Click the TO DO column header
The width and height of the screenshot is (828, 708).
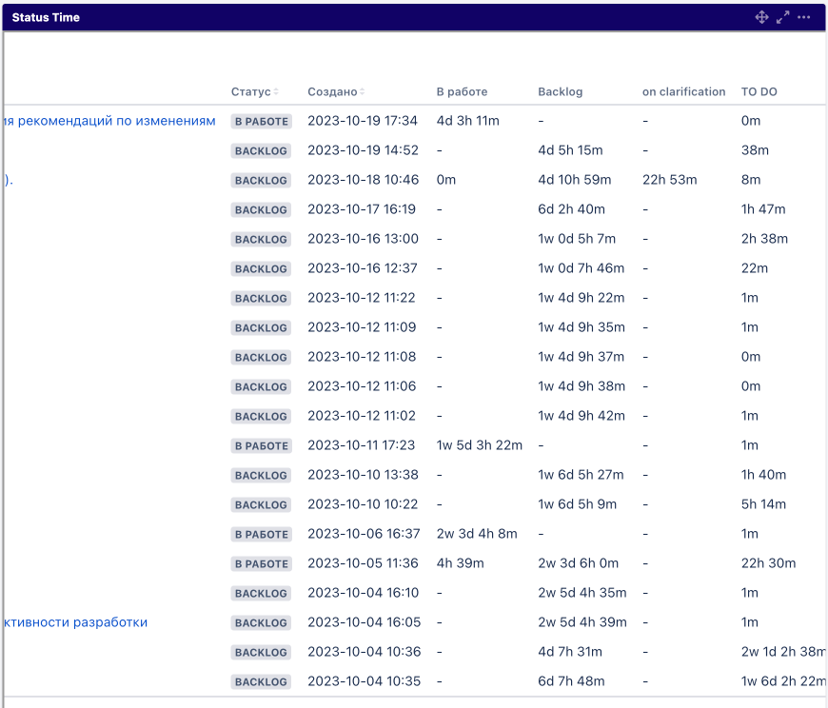click(x=759, y=92)
